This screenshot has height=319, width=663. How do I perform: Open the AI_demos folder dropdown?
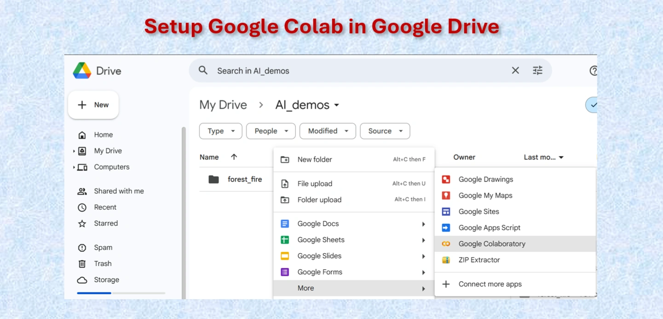[307, 105]
